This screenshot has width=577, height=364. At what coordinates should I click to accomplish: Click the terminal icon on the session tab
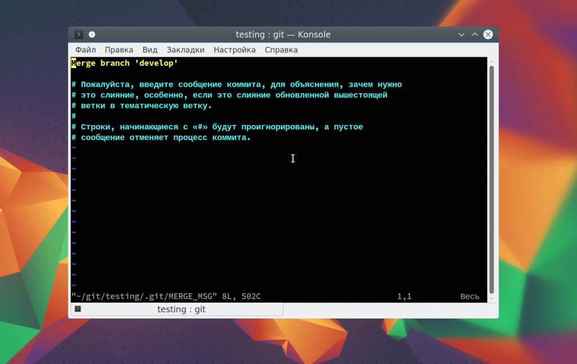click(78, 309)
